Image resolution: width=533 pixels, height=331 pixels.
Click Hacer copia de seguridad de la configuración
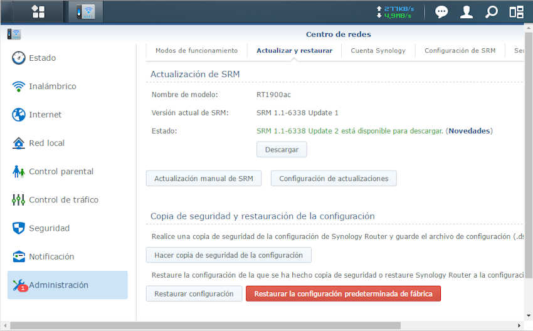tap(228, 255)
